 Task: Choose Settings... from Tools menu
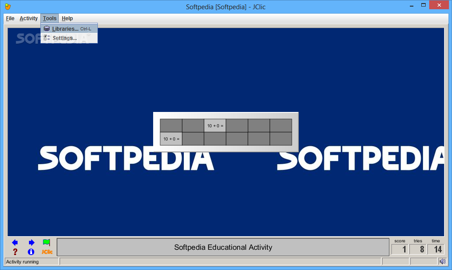(x=69, y=38)
